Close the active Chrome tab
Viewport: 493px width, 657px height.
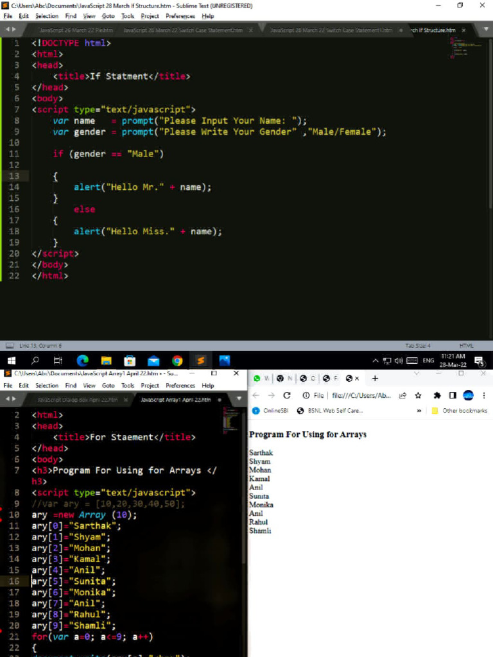click(357, 378)
